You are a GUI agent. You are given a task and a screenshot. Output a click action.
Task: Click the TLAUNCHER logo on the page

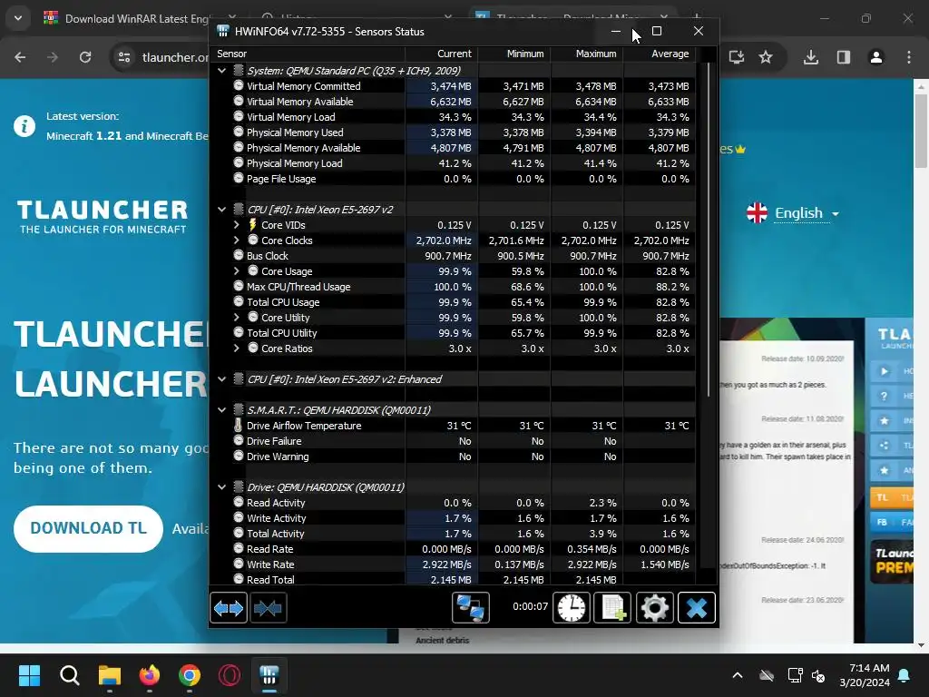tap(103, 216)
